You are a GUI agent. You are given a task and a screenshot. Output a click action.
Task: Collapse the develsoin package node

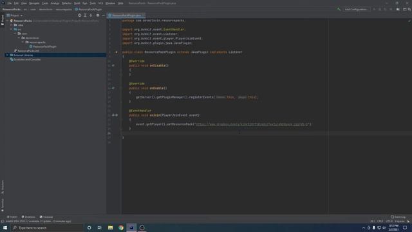tap(19, 38)
